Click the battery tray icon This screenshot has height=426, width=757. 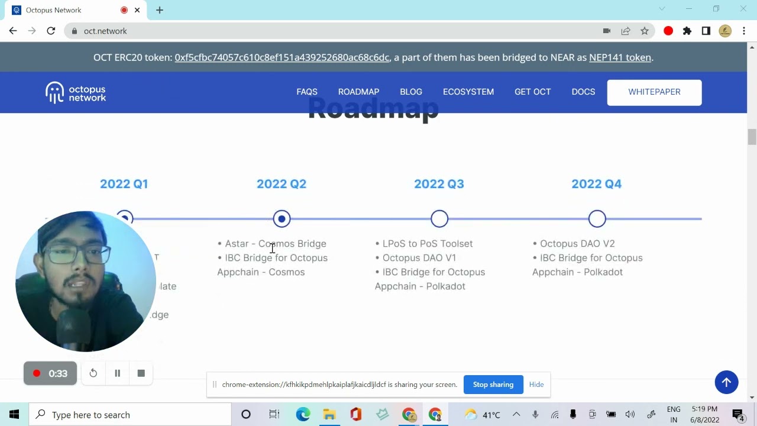pos(611,415)
